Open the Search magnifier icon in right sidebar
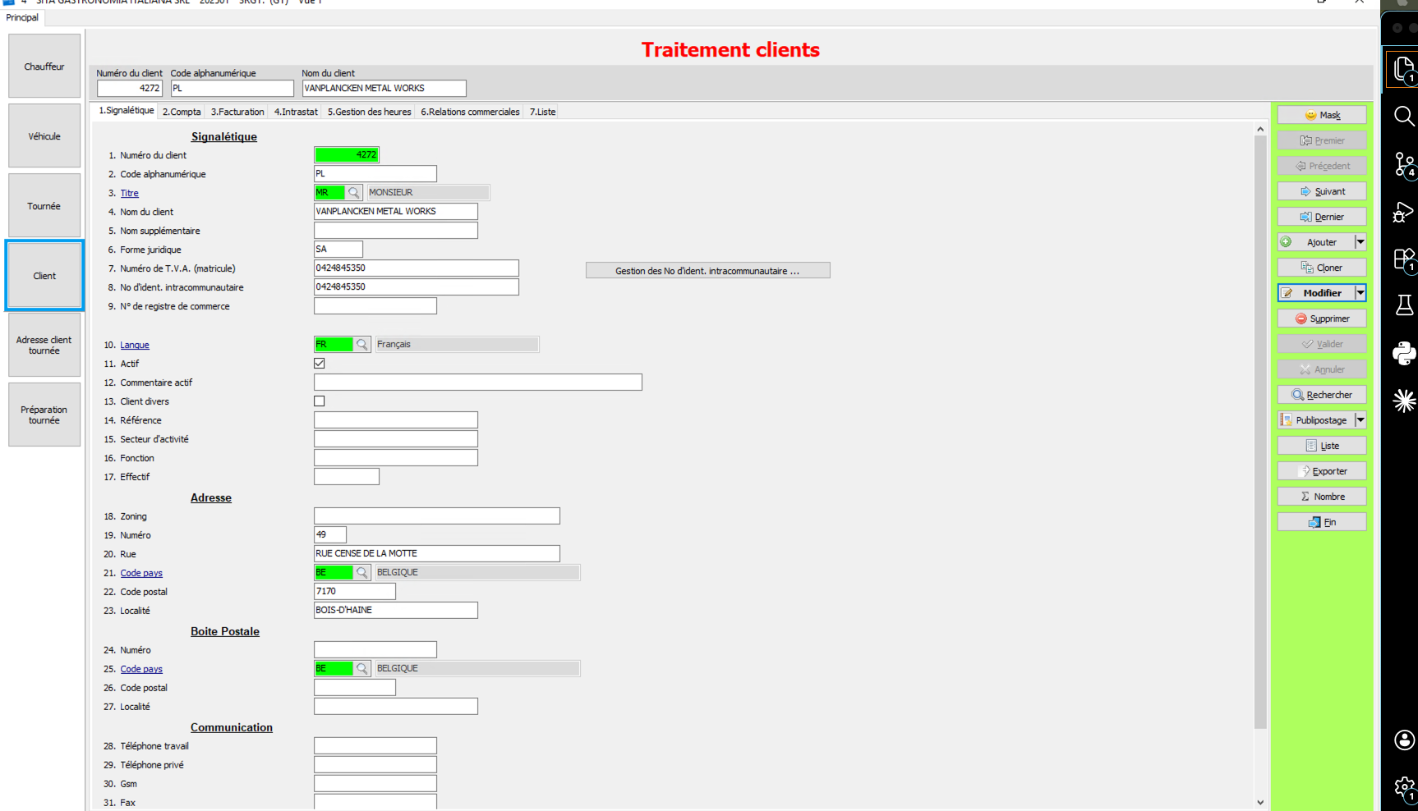 (x=1404, y=117)
